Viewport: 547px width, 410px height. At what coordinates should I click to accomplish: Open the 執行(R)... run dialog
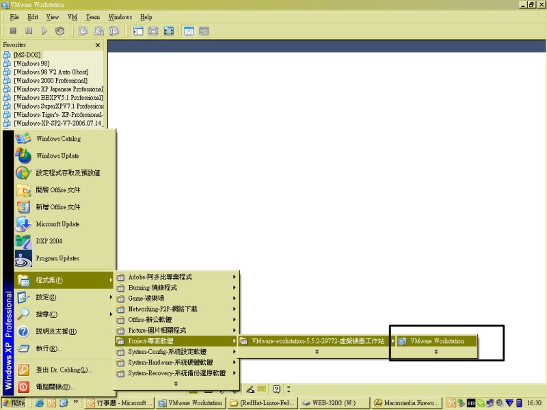[x=64, y=348]
